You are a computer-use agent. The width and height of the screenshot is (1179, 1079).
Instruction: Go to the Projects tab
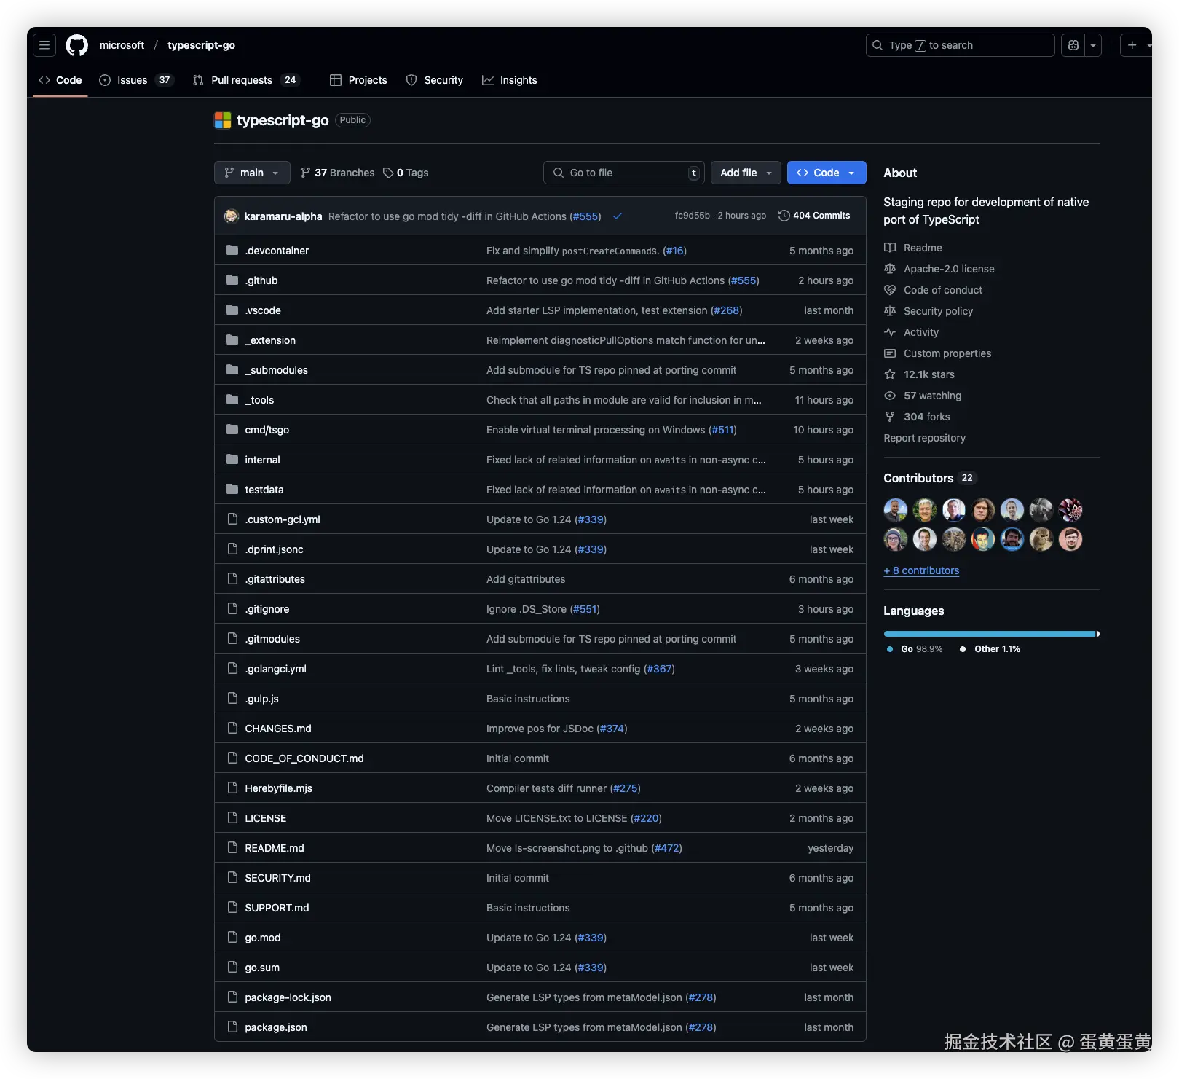pyautogui.click(x=358, y=80)
